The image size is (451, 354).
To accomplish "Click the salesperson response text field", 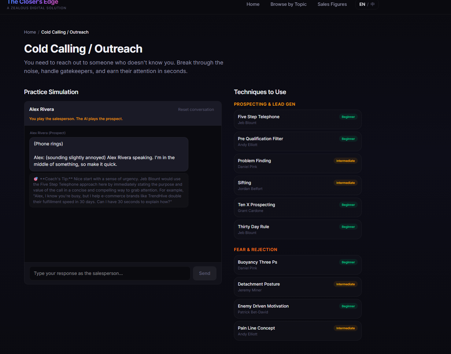I will click(109, 273).
